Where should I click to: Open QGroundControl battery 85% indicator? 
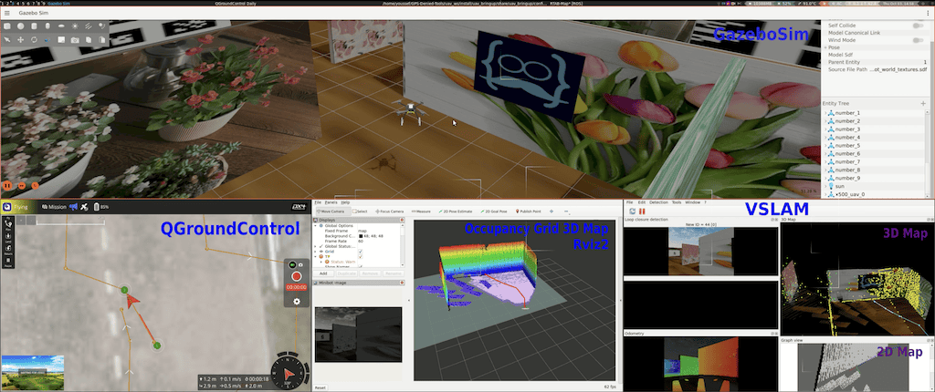coord(101,207)
